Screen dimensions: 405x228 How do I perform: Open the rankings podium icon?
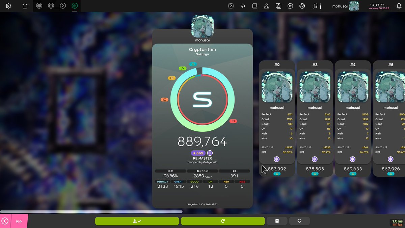tap(266, 6)
